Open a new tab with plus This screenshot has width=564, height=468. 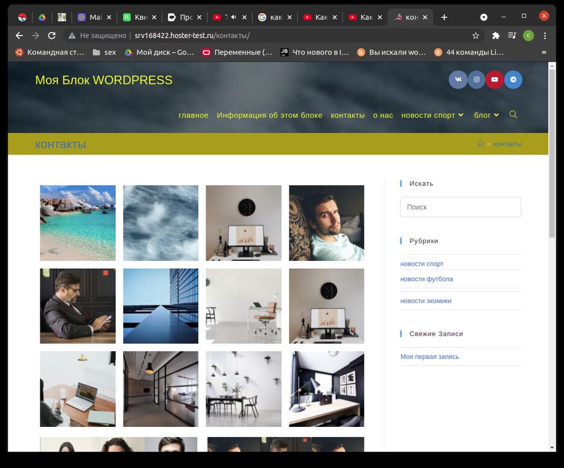coord(444,18)
